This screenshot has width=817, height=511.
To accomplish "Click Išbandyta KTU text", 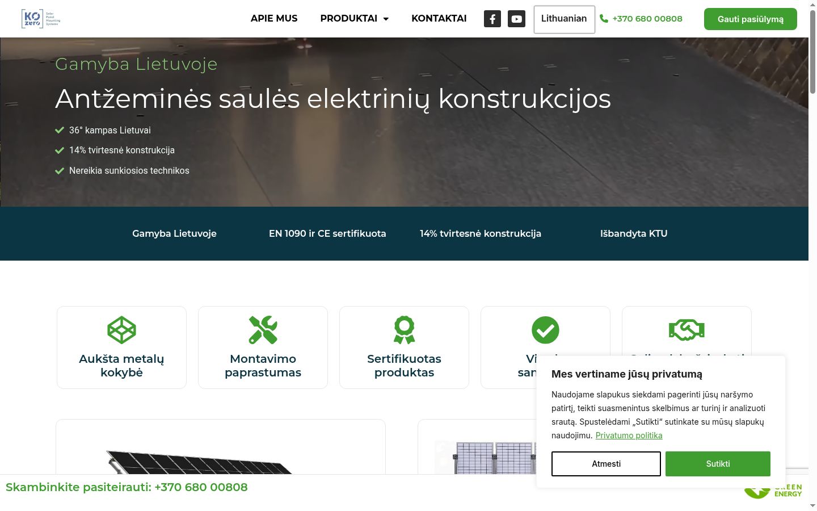I will tap(634, 233).
